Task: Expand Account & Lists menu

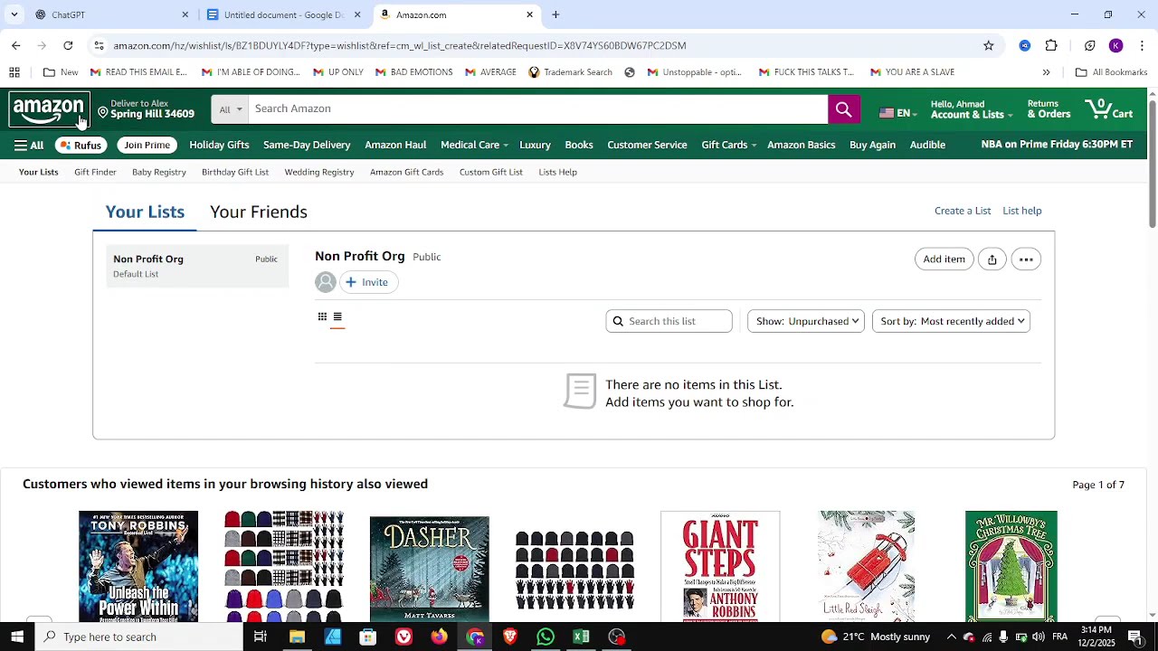Action: (971, 109)
